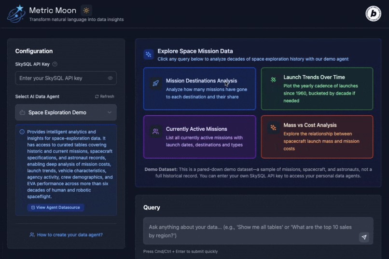The image size is (389, 259).
Task: Click the people icon on Active Missions card
Action: (x=156, y=131)
